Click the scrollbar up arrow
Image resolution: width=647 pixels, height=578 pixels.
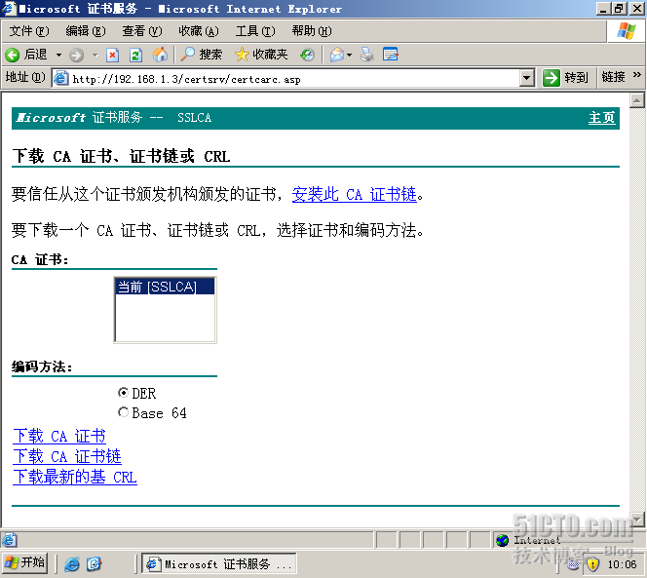click(637, 100)
